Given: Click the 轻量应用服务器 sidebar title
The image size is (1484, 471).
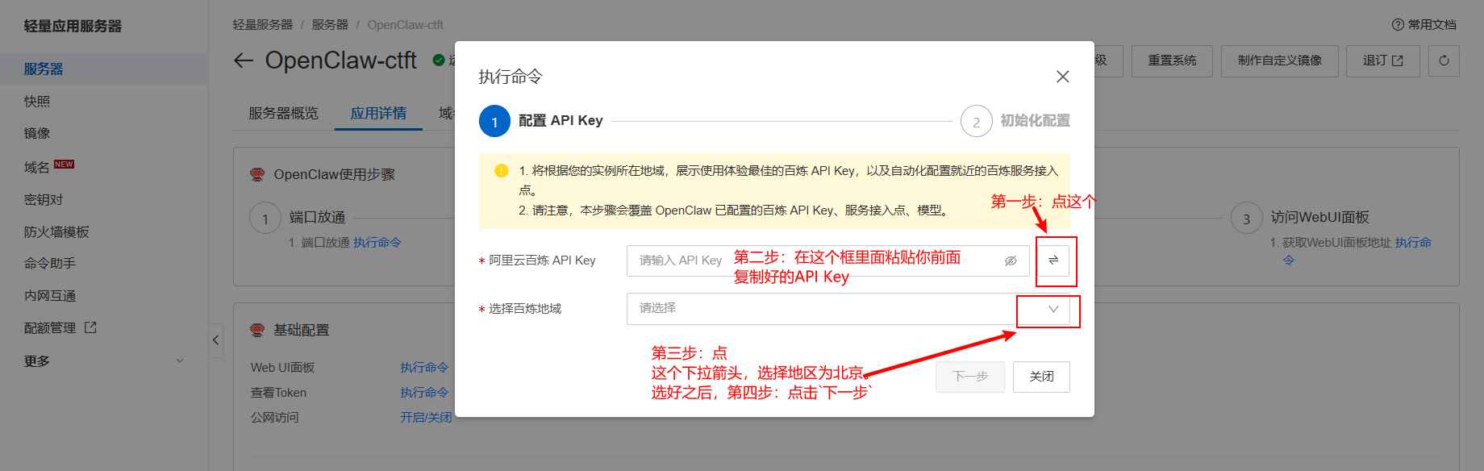Looking at the screenshot, I should pos(73,26).
